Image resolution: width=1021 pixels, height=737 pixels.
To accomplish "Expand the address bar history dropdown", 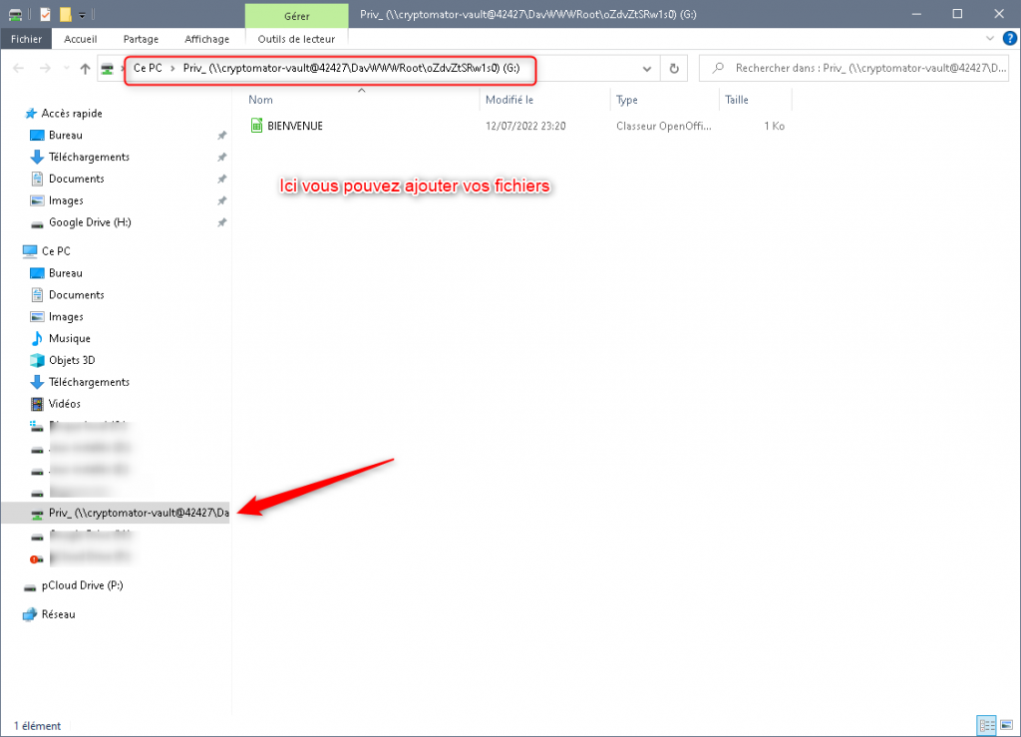I will click(x=647, y=69).
